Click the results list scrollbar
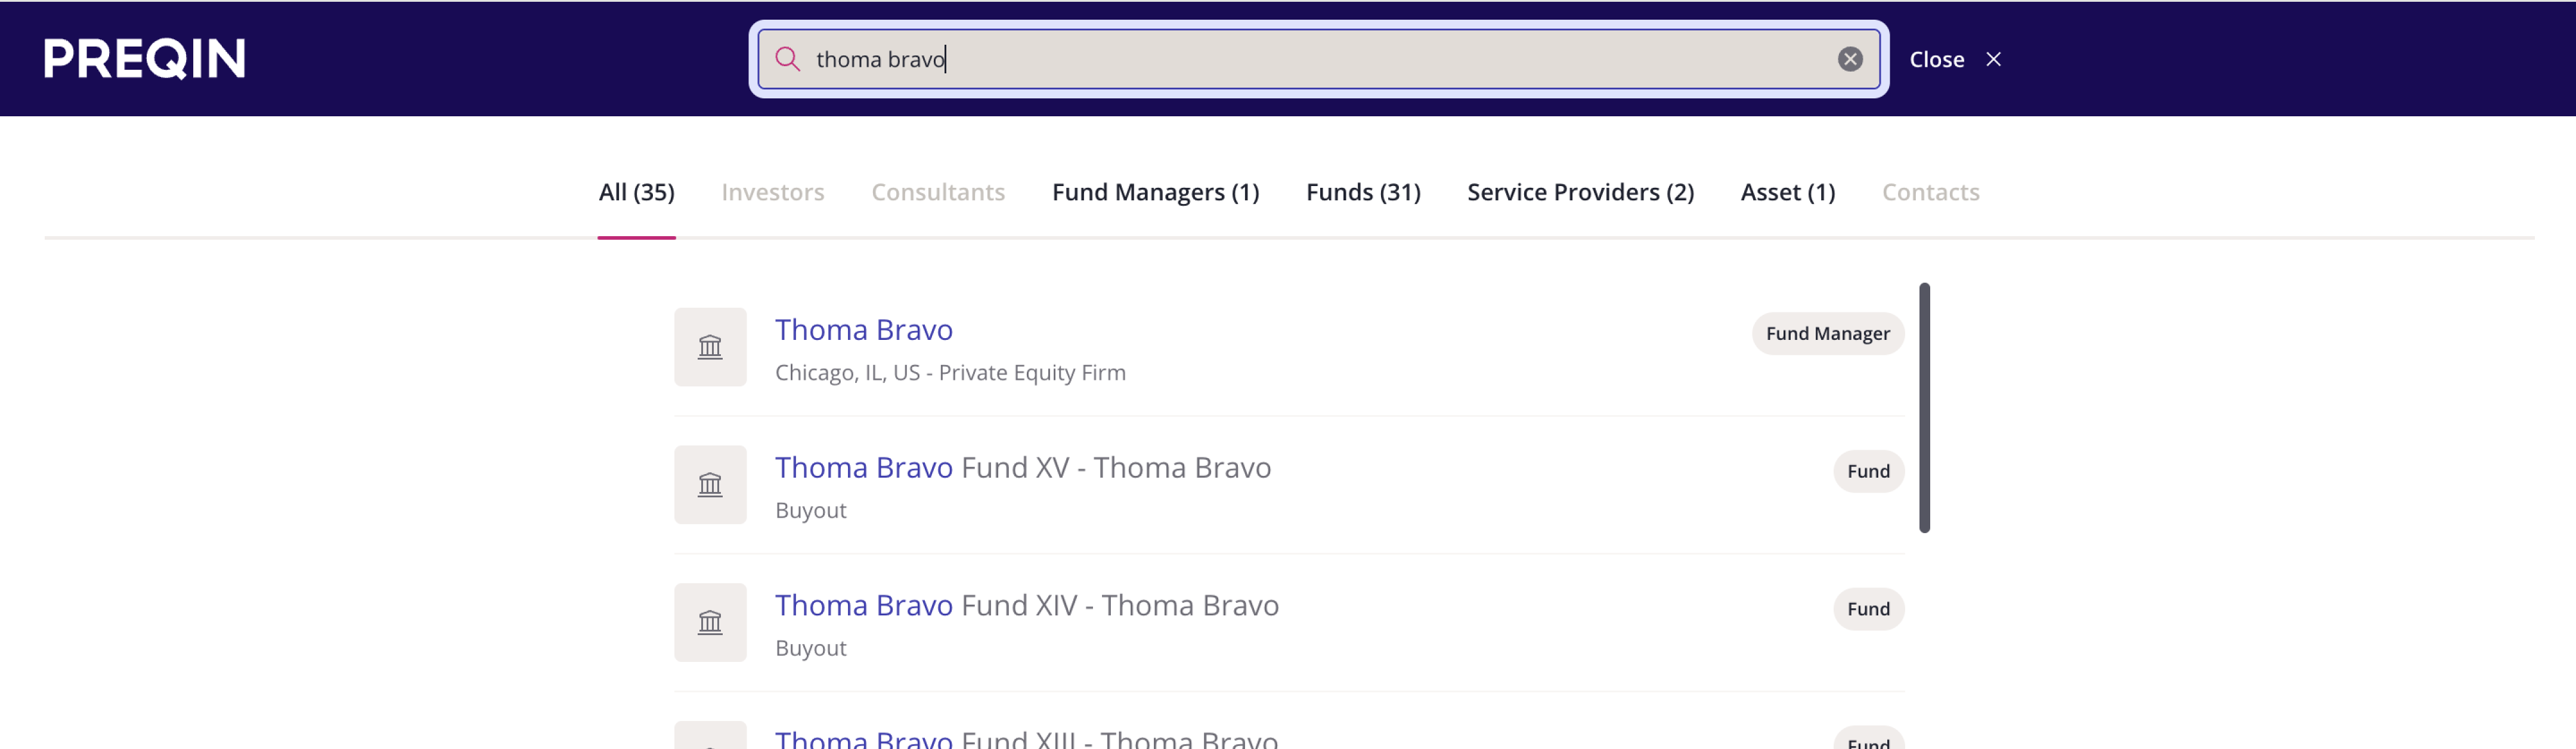 click(1923, 408)
